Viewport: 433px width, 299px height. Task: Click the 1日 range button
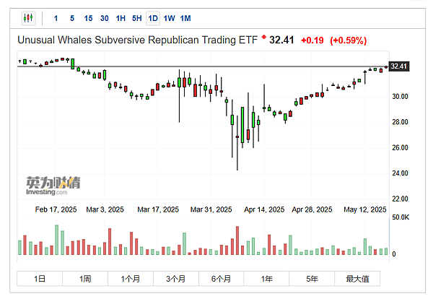[40, 279]
